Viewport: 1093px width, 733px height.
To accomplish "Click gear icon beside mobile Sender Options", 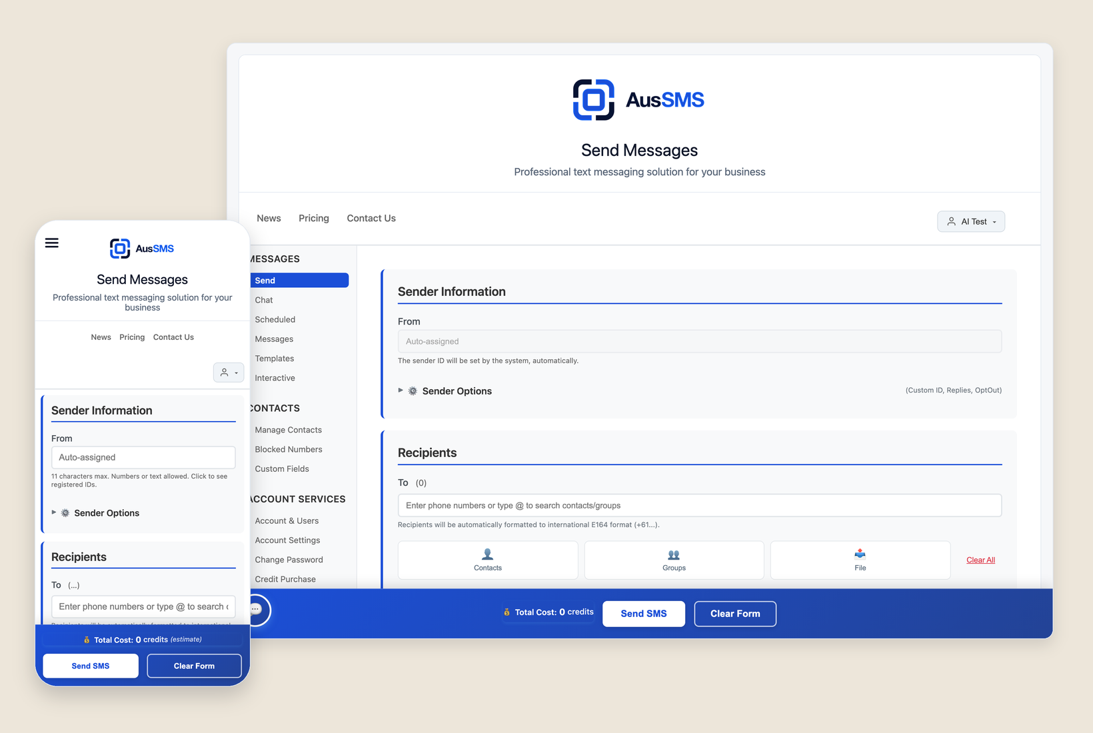I will tap(65, 513).
